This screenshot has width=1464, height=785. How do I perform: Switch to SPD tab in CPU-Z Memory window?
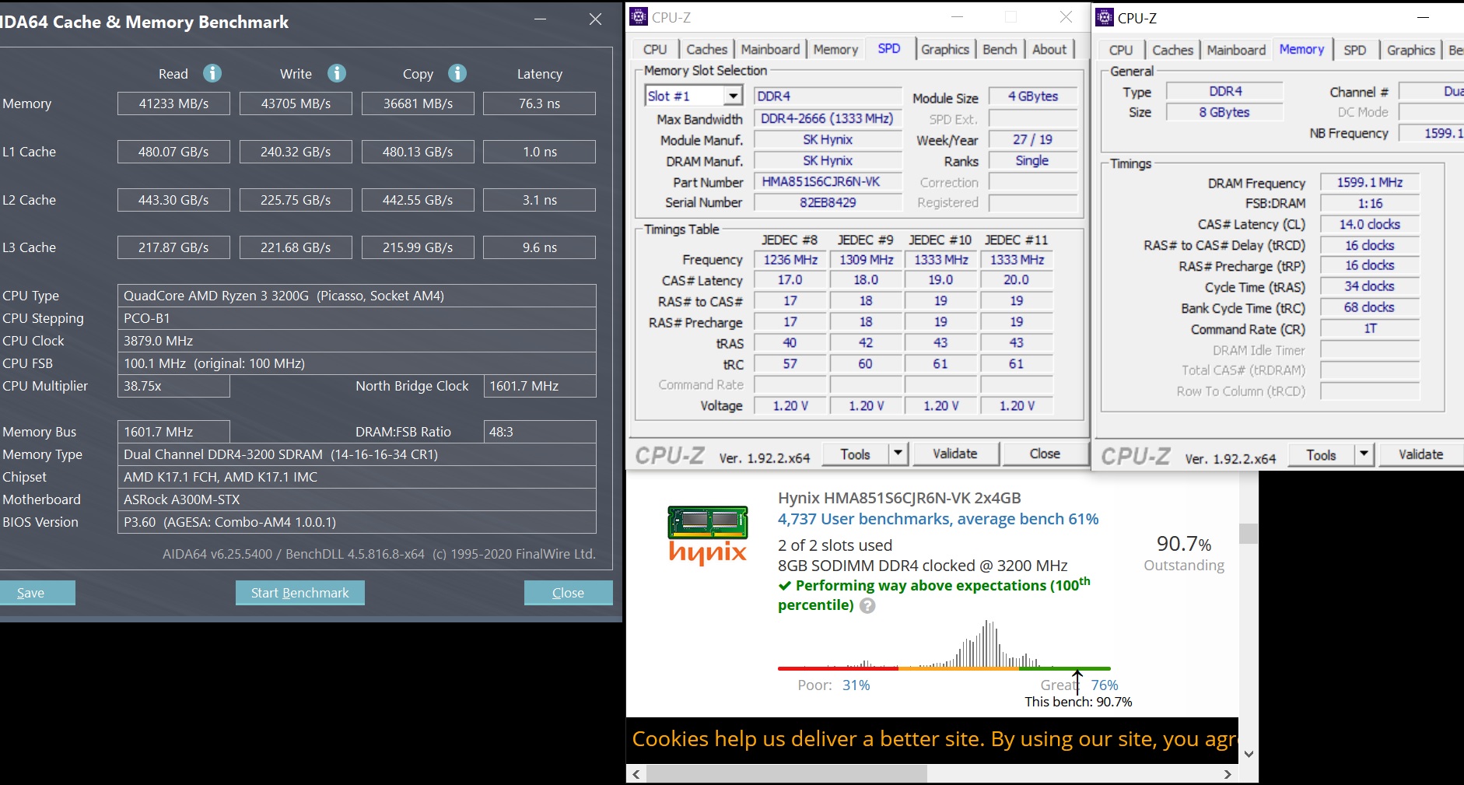[x=1355, y=51]
